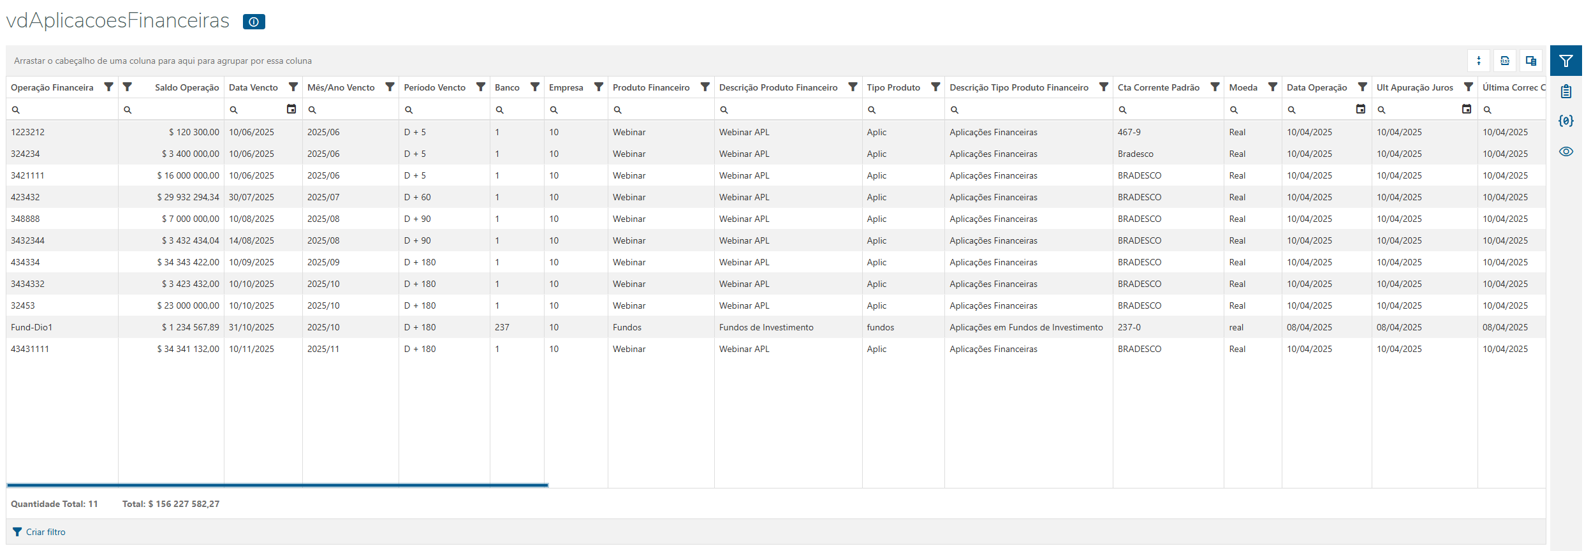Viewport: 1591px width, 551px height.
Task: Click the info badge beside vdAplicacoesFinanceiras title
Action: tap(254, 22)
